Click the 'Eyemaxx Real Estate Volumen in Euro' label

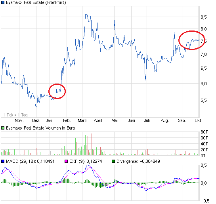40,128
